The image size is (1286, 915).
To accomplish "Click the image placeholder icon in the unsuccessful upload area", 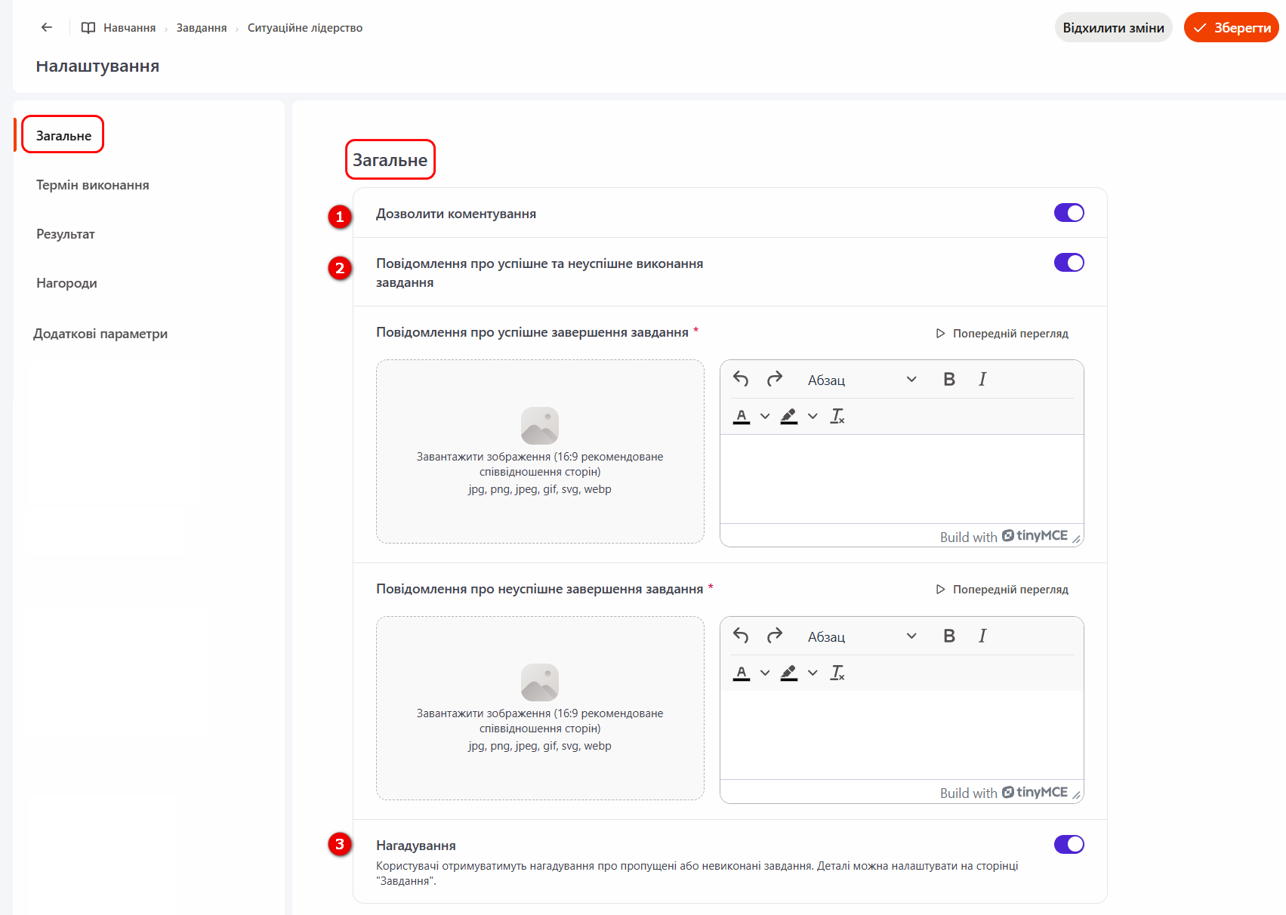I will point(540,682).
